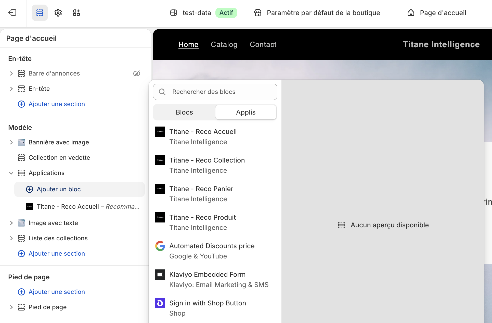
Task: Focus the Rechercher des blocs field
Action: pyautogui.click(x=215, y=92)
